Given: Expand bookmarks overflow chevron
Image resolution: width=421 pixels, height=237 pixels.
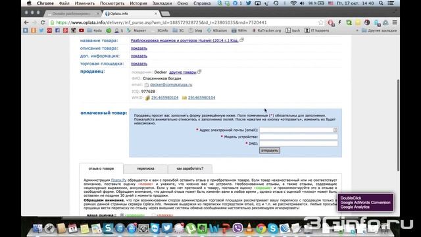Looking at the screenshot, I should [357, 30].
